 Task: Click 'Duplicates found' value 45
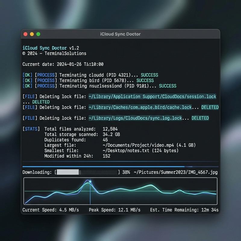click(105, 140)
